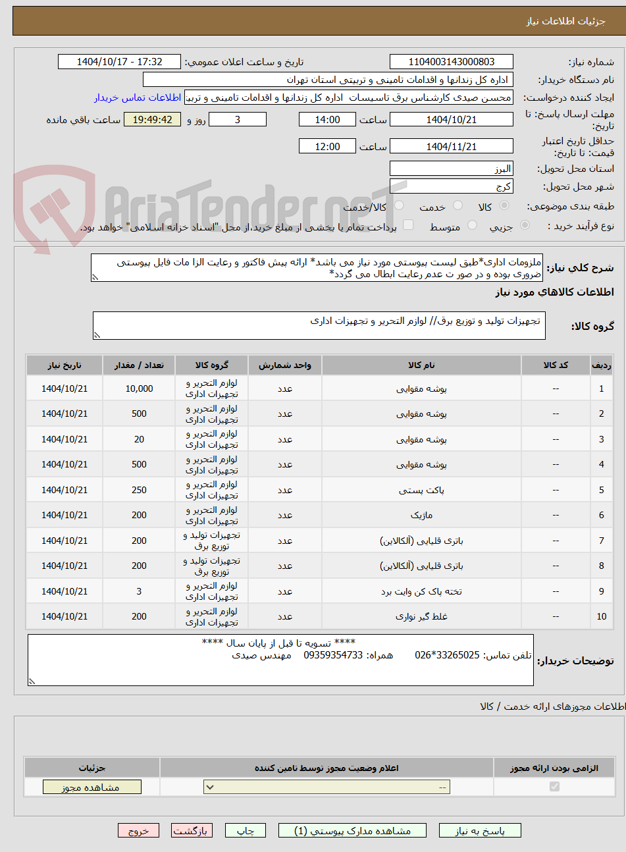Screen dimensions: 626x852
Task: Click quantity 10,000 in row 1
Action: (x=139, y=388)
